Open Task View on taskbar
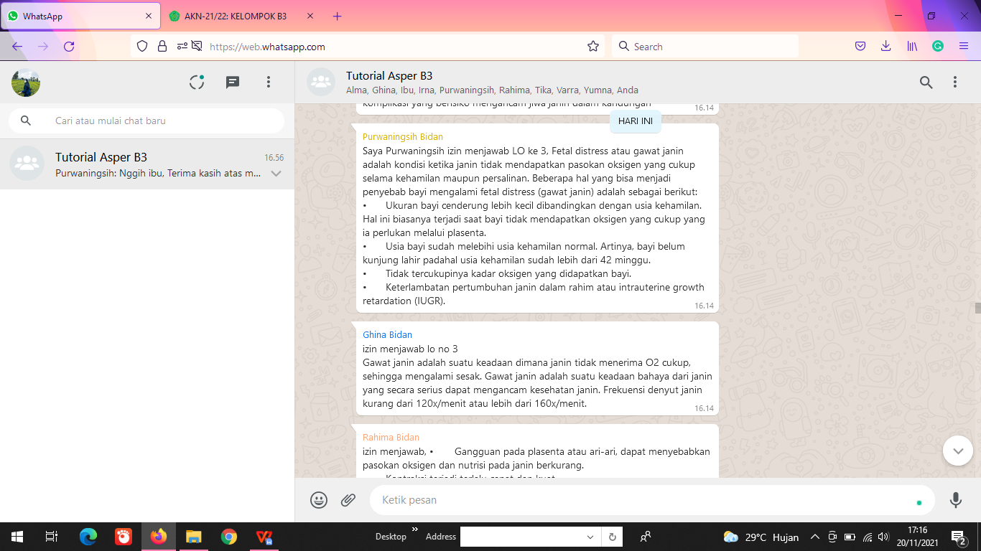The width and height of the screenshot is (981, 551). [52, 537]
